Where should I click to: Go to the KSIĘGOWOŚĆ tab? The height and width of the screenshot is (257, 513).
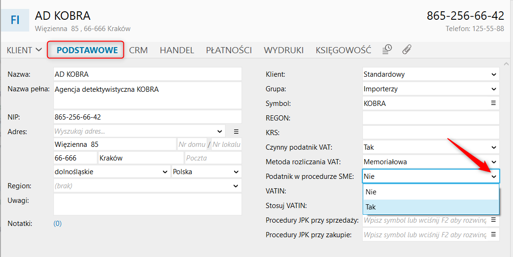(343, 50)
